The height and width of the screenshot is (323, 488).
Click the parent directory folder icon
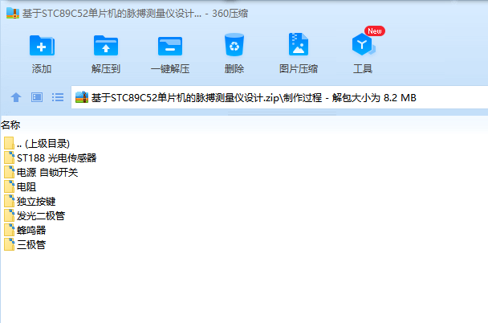pyautogui.click(x=10, y=143)
